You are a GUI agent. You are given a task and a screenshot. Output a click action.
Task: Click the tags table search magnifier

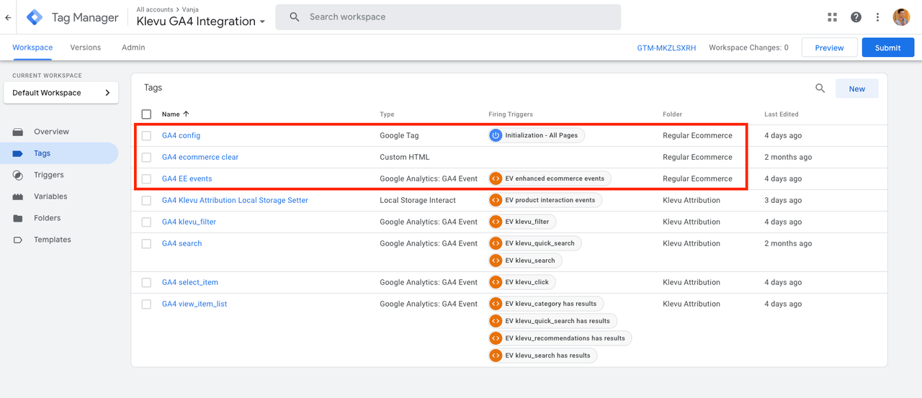pyautogui.click(x=820, y=89)
